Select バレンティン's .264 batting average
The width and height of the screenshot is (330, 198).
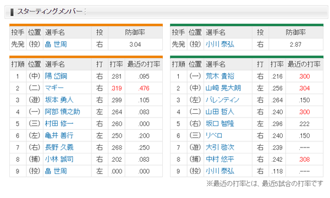[277, 100]
